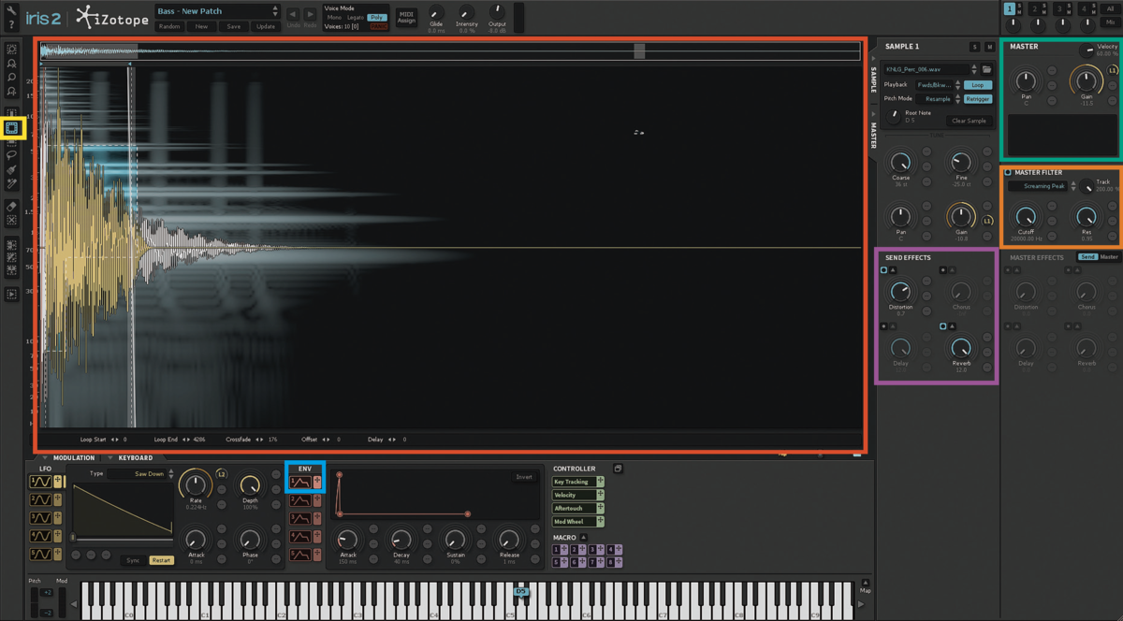Open settings with the wrench icon

(x=11, y=9)
